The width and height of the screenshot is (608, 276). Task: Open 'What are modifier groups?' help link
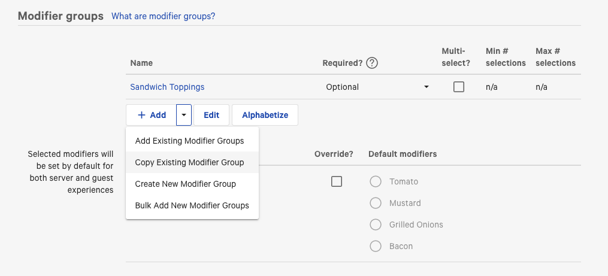[x=163, y=16]
